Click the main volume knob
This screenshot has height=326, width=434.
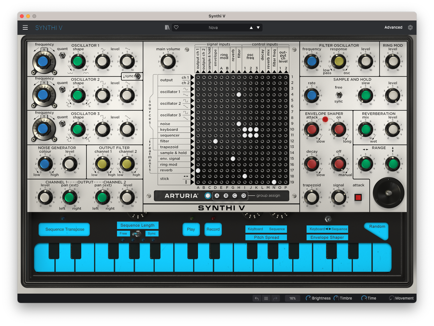(x=168, y=61)
